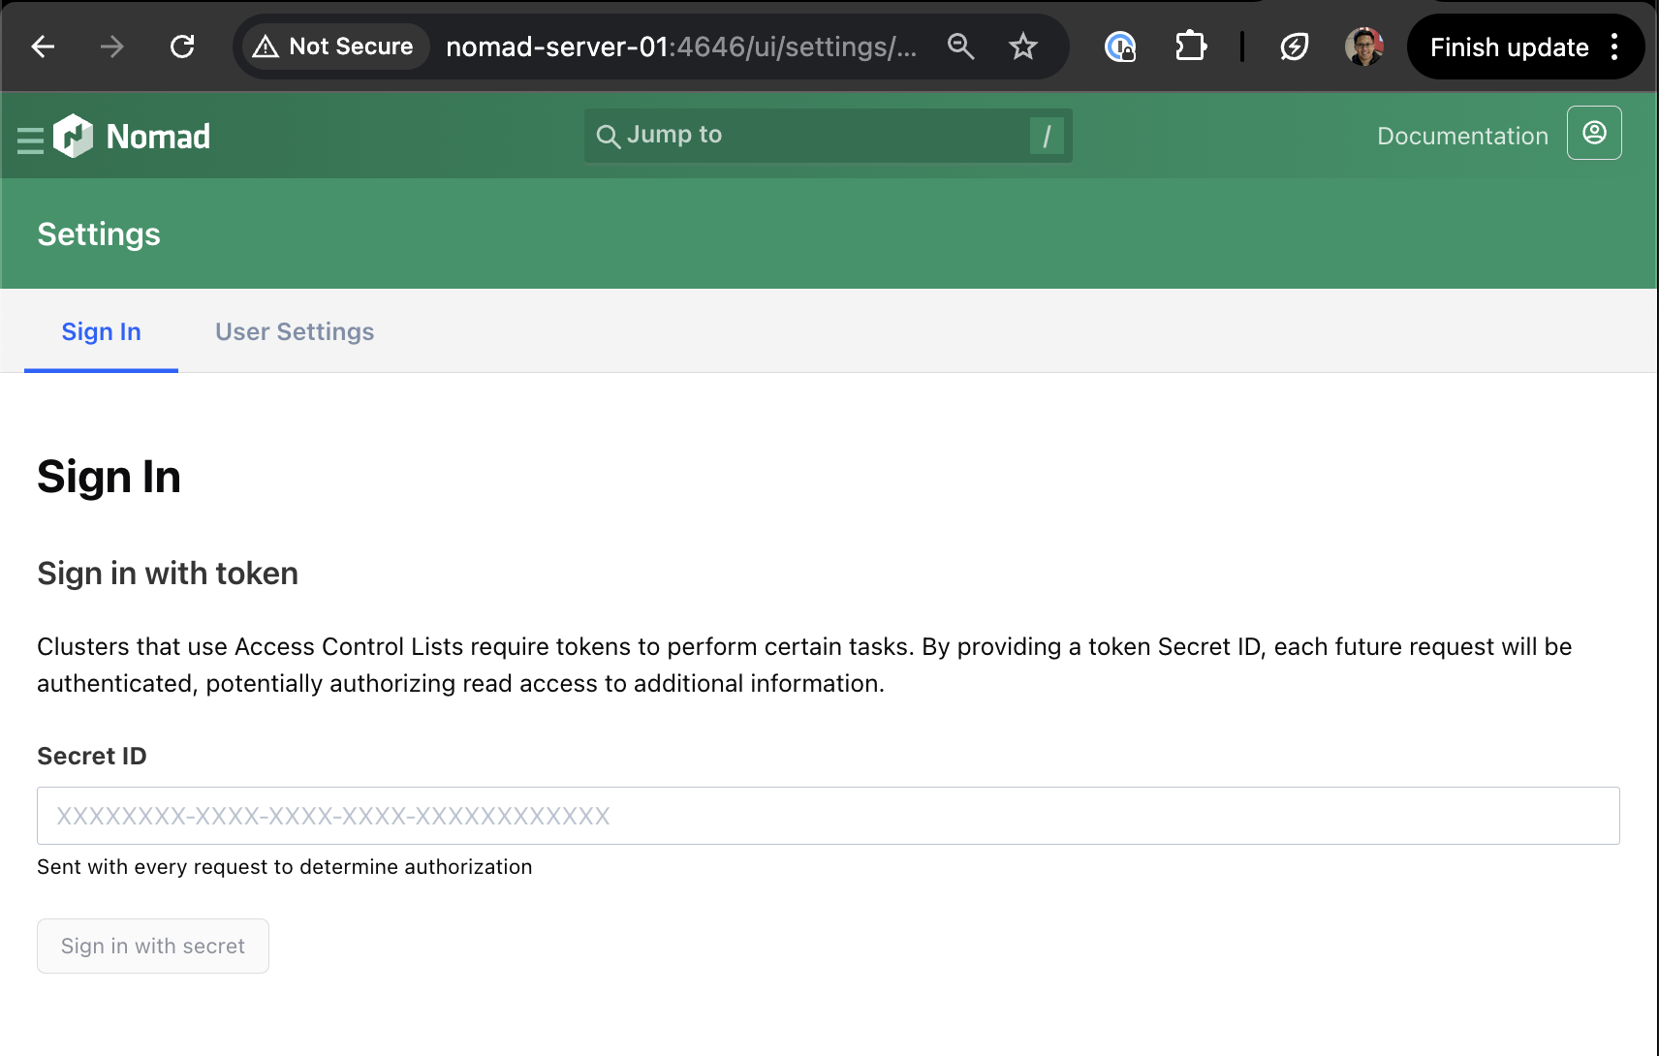The image size is (1659, 1056).
Task: Switch to the User Settings tab
Action: tap(295, 331)
